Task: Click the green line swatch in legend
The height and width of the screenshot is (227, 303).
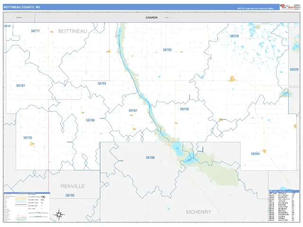Action: (x=21, y=221)
